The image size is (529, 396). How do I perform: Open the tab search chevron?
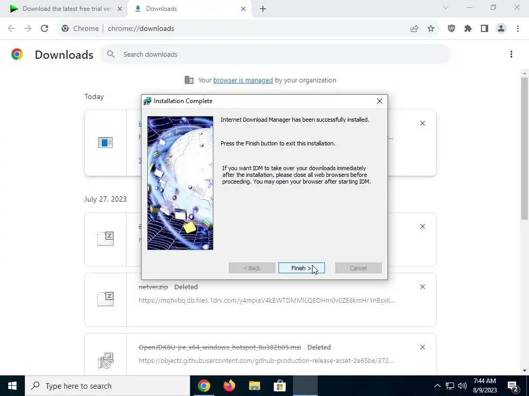(x=446, y=7)
